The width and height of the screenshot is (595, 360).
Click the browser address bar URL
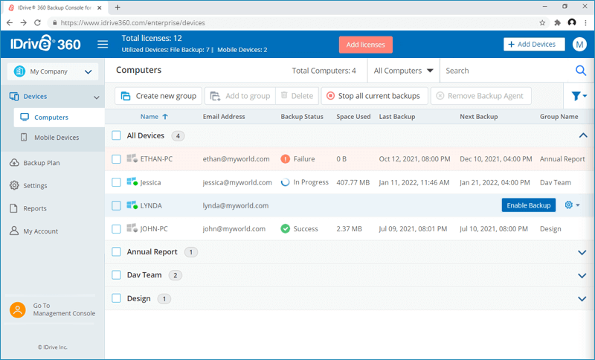[x=133, y=23]
